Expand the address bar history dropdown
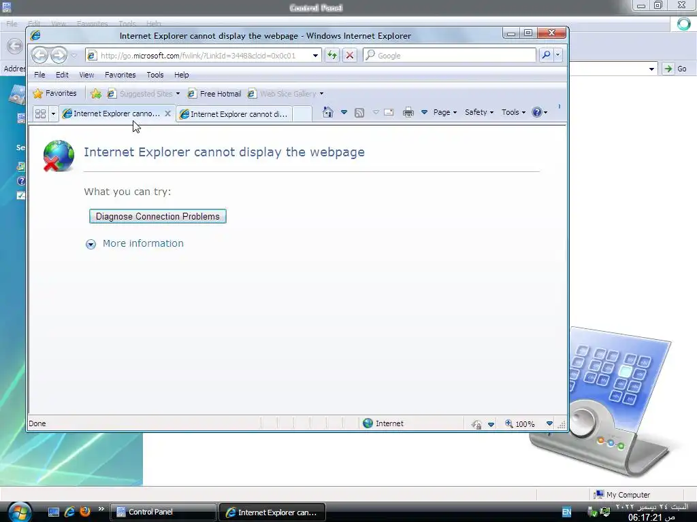Screen dimensions: 697x522 [315, 56]
